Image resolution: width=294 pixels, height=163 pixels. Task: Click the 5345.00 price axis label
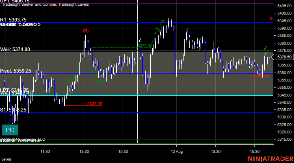click(284, 95)
